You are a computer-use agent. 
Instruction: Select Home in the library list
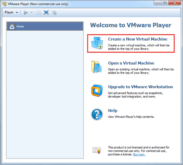coord(45,26)
